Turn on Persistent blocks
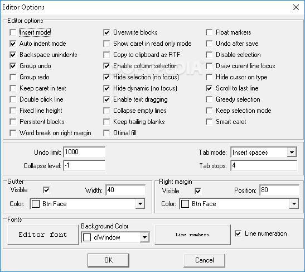The width and height of the screenshot is (305, 272). tap(13, 122)
